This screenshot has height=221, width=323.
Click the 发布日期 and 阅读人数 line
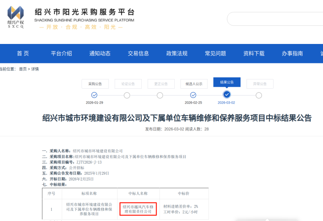[x=177, y=129]
